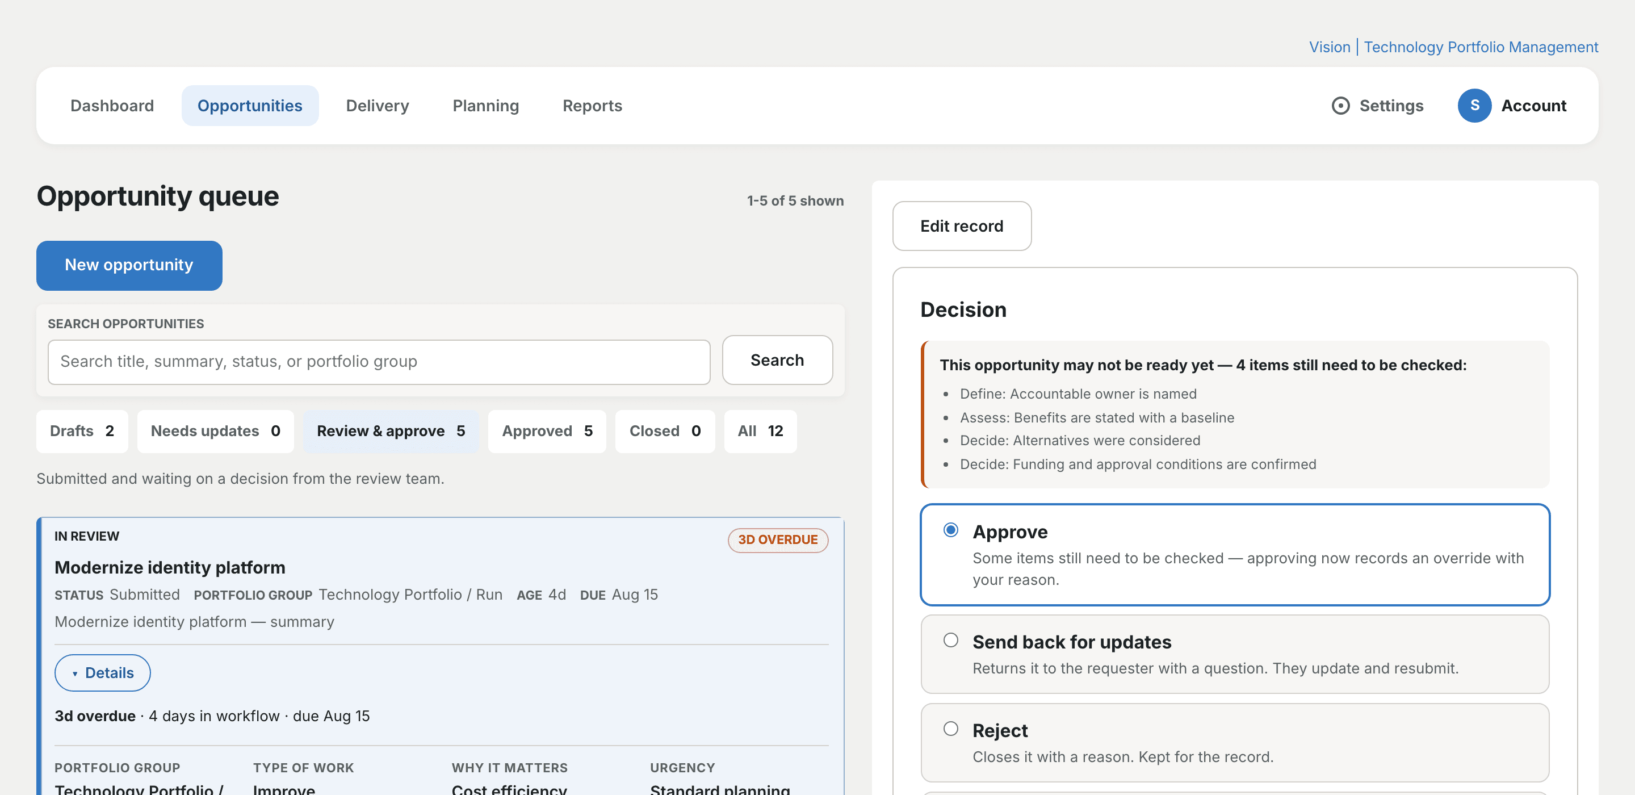Click '3d overdue' workflow line
Image resolution: width=1635 pixels, height=795 pixels.
point(212,715)
